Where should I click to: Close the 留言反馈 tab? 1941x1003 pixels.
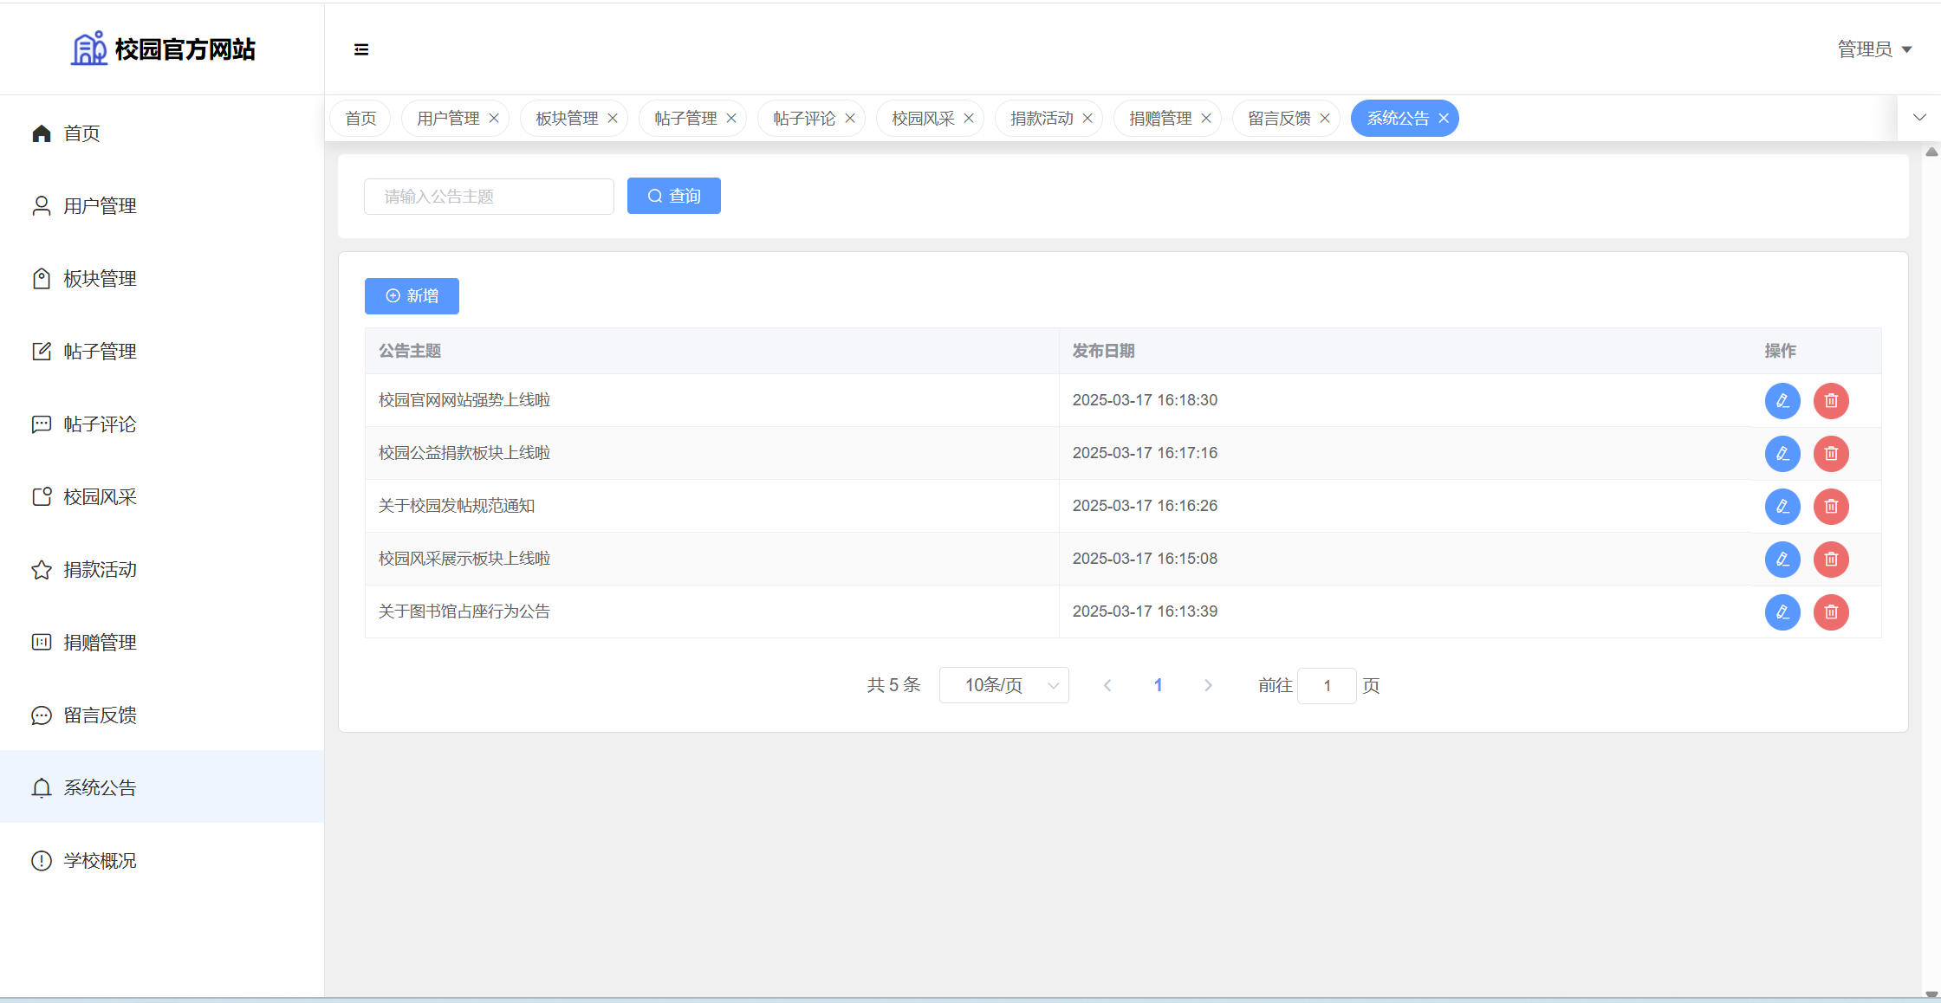tap(1325, 119)
